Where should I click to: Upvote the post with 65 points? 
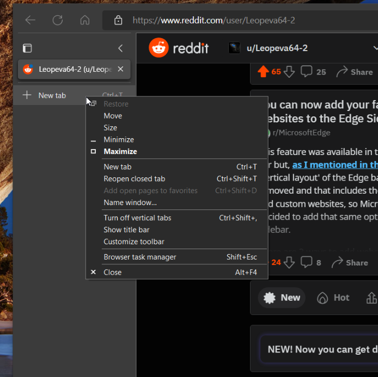(x=263, y=72)
